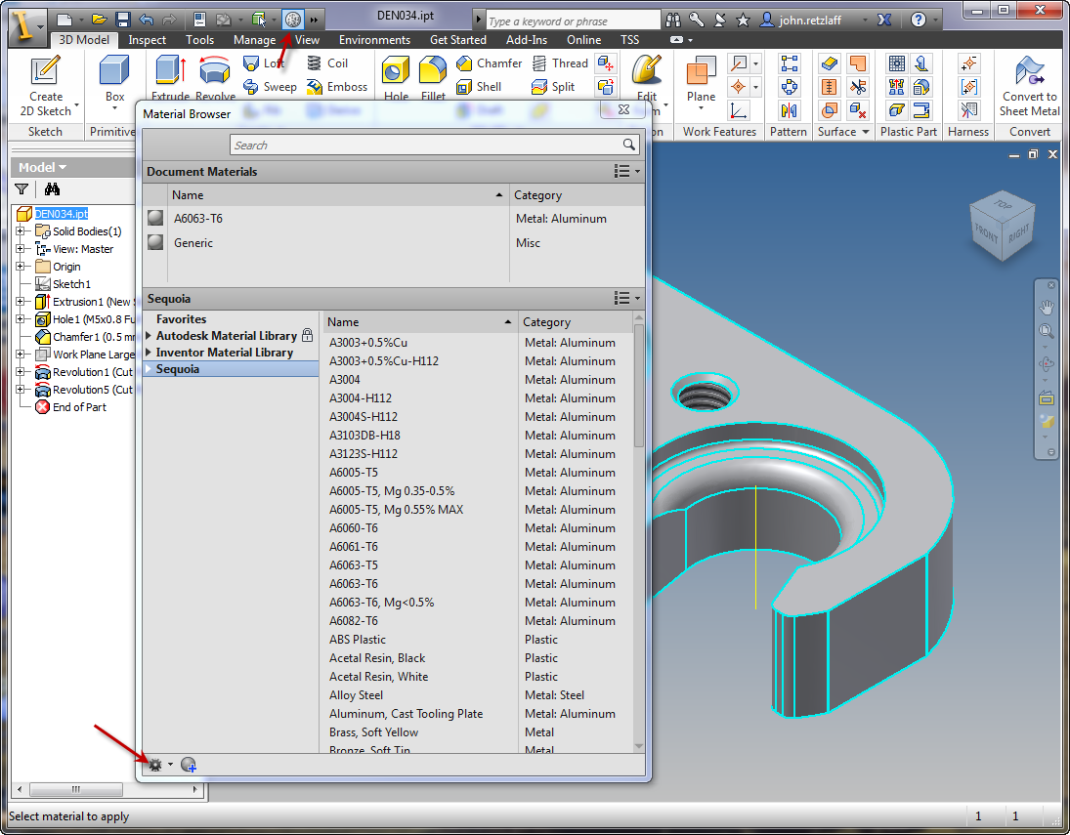Select the Coil tool
Image resolution: width=1070 pixels, height=835 pixels.
[x=327, y=63]
